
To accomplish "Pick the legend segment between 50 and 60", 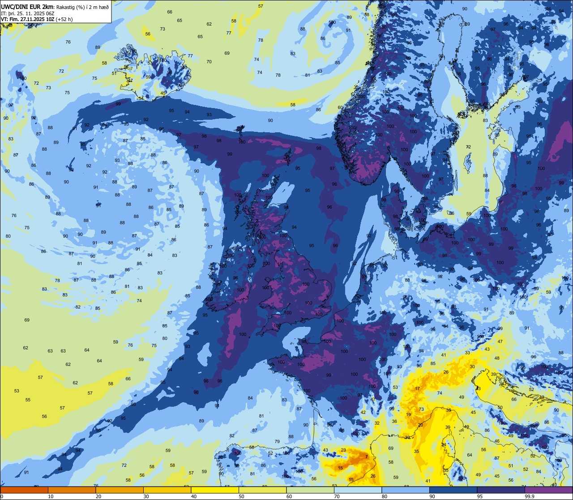I will point(262,490).
